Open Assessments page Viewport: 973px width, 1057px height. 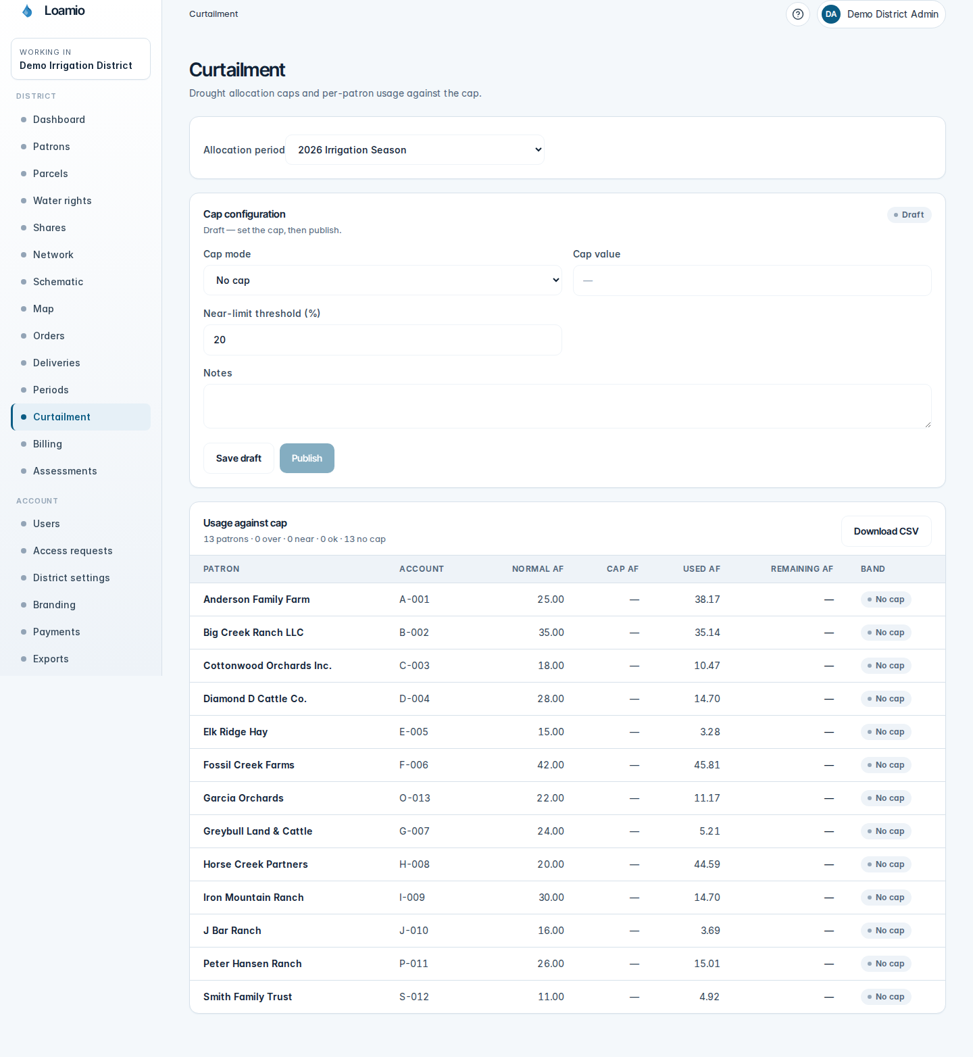tap(80, 471)
